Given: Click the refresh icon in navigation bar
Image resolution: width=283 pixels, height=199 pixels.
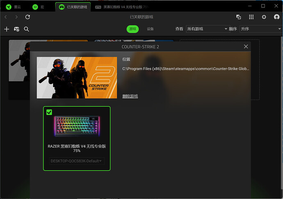Looking at the screenshot, I should point(27,17).
